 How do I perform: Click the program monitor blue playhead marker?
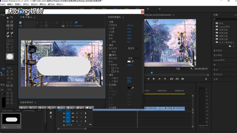coord(152,73)
